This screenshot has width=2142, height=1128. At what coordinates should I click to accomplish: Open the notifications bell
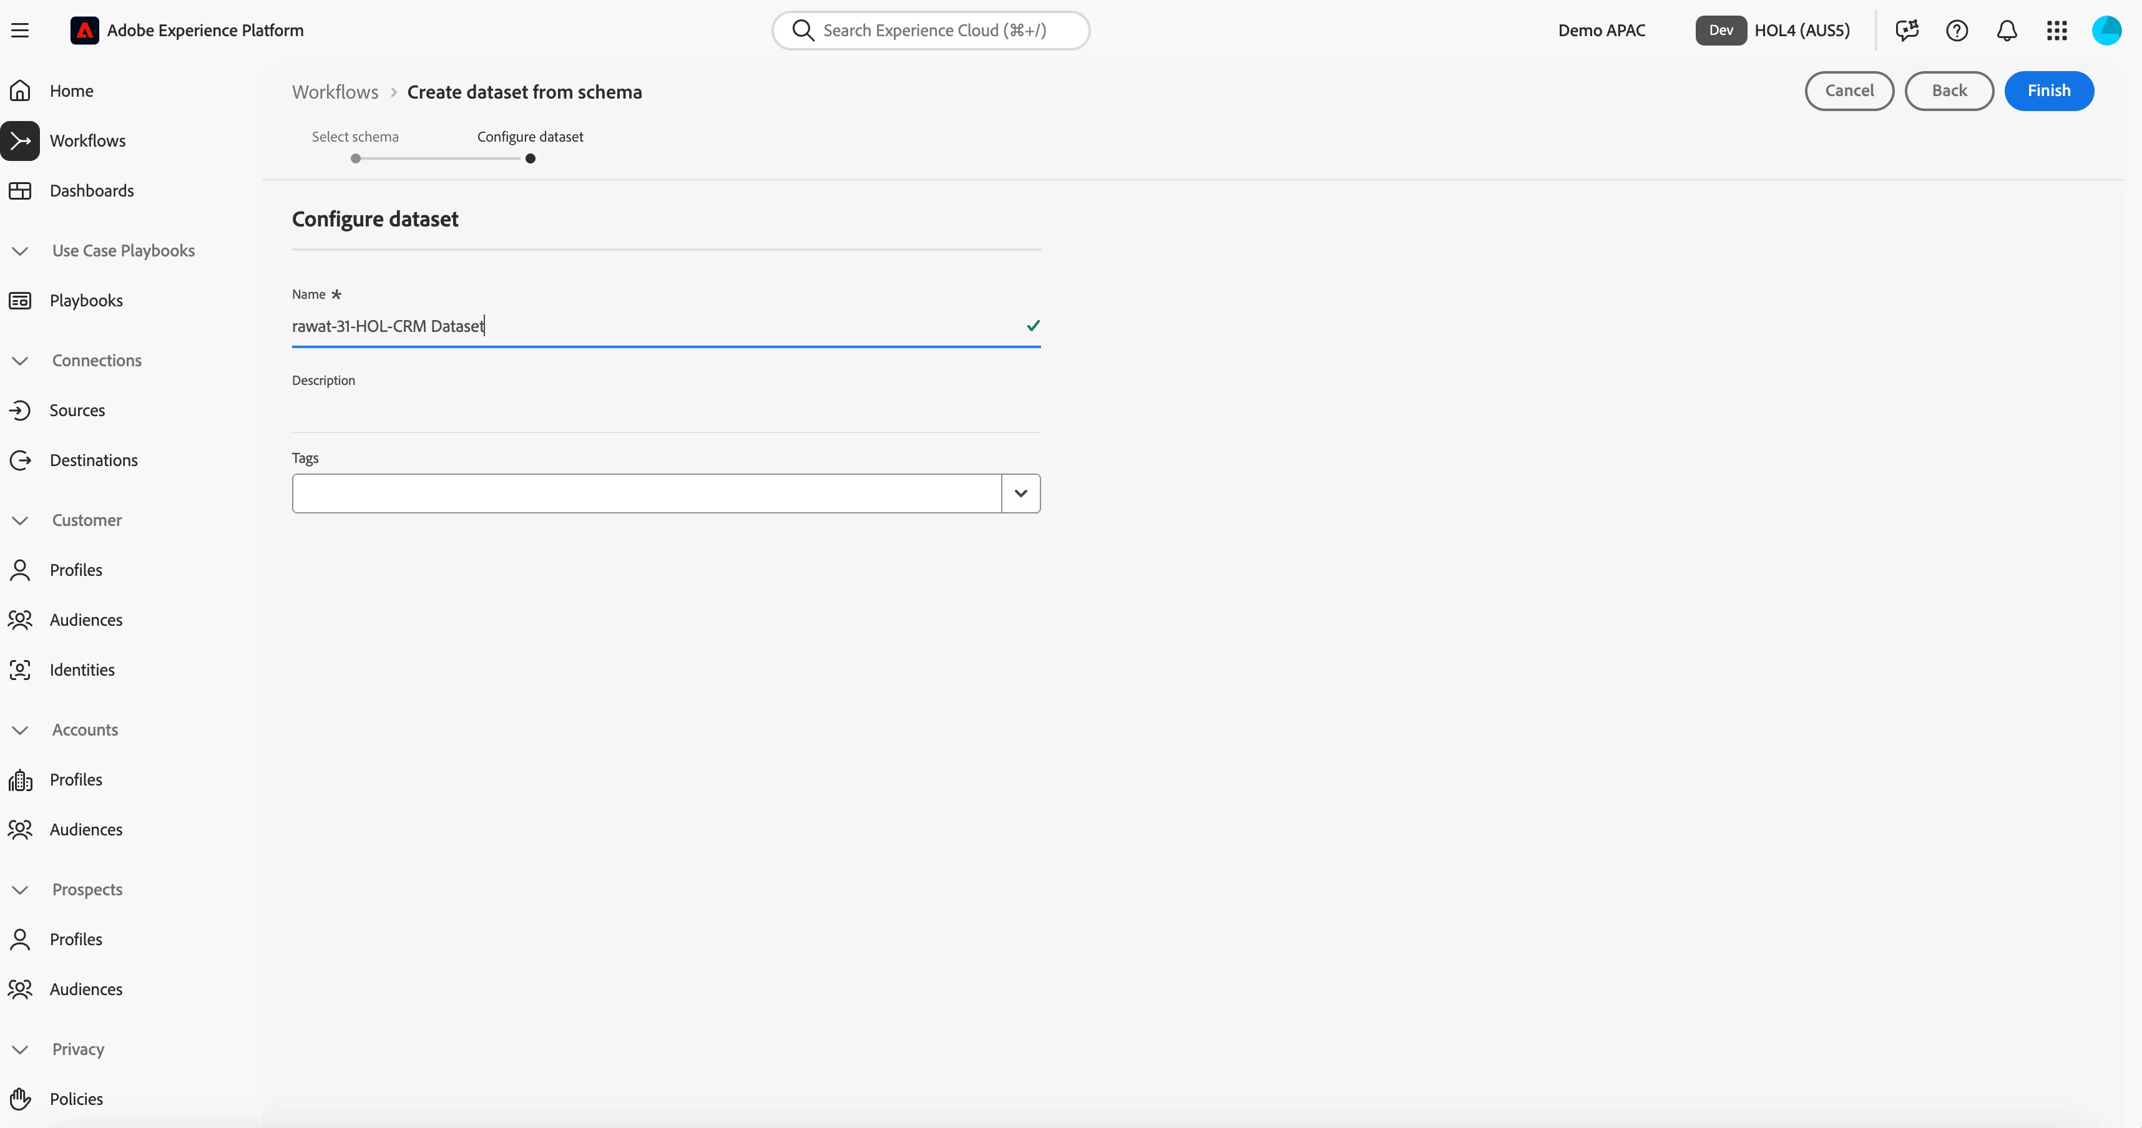(x=2007, y=31)
